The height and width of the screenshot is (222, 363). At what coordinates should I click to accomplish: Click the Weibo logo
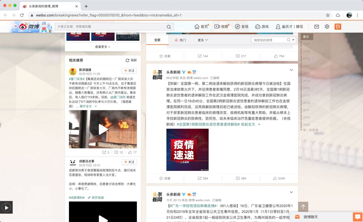(29, 27)
